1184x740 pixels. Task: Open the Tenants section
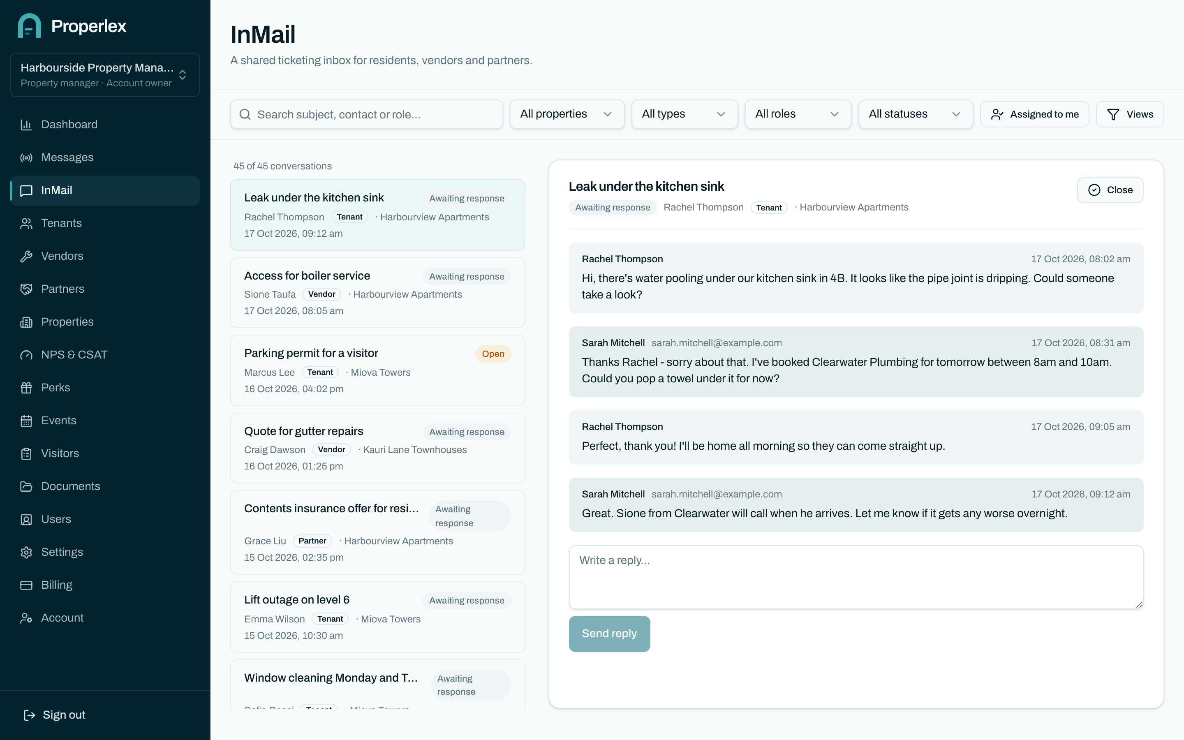click(105, 223)
